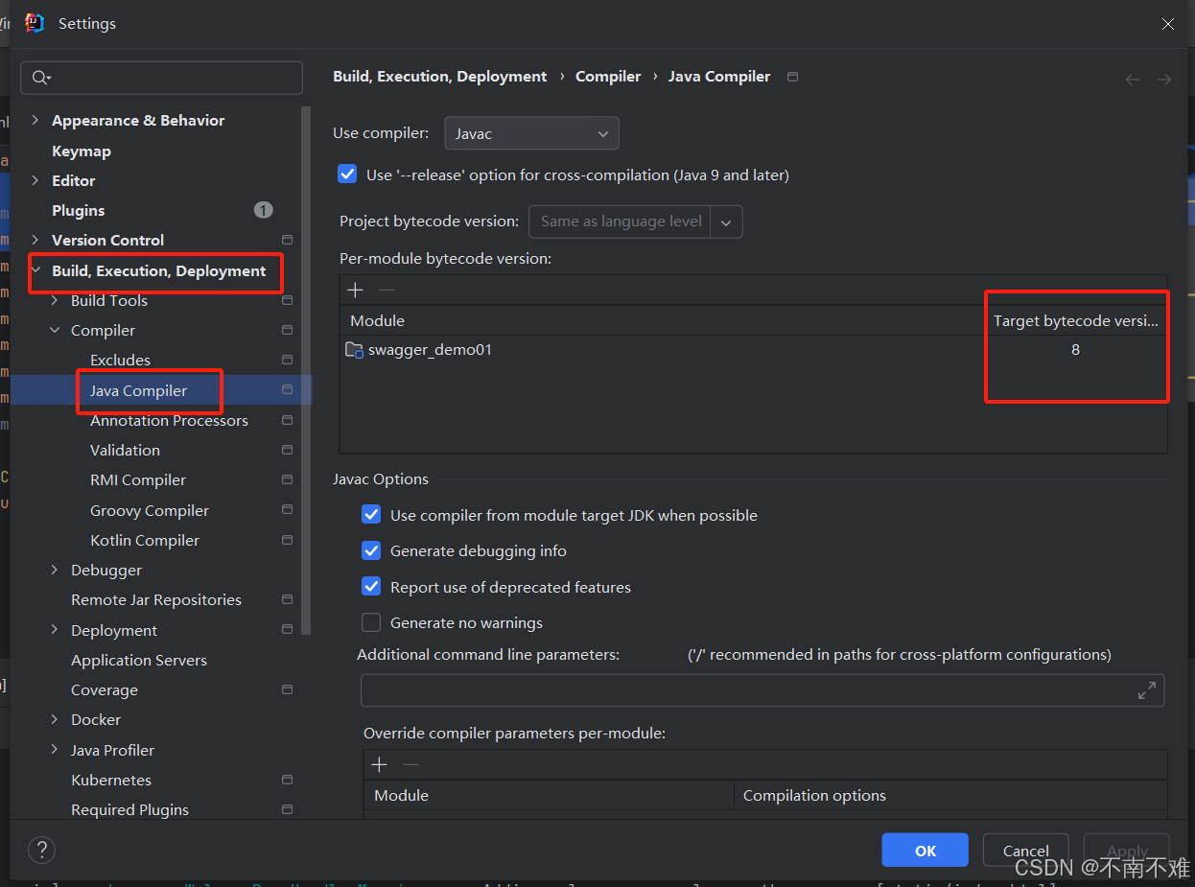Expand the Docker node
Image resolution: width=1195 pixels, height=887 pixels.
coord(55,719)
